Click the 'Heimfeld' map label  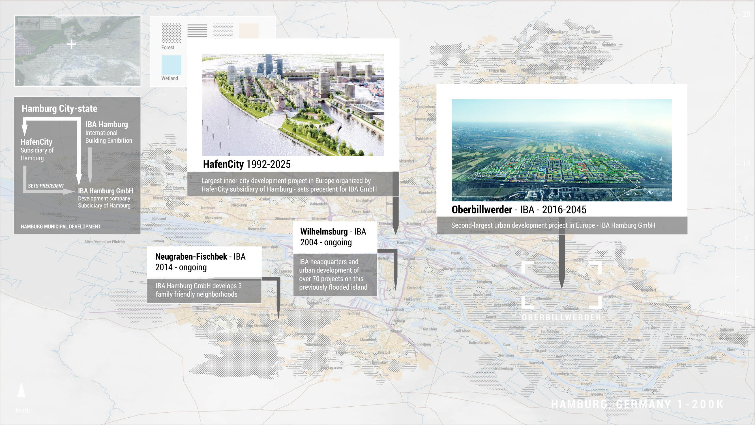(x=353, y=313)
